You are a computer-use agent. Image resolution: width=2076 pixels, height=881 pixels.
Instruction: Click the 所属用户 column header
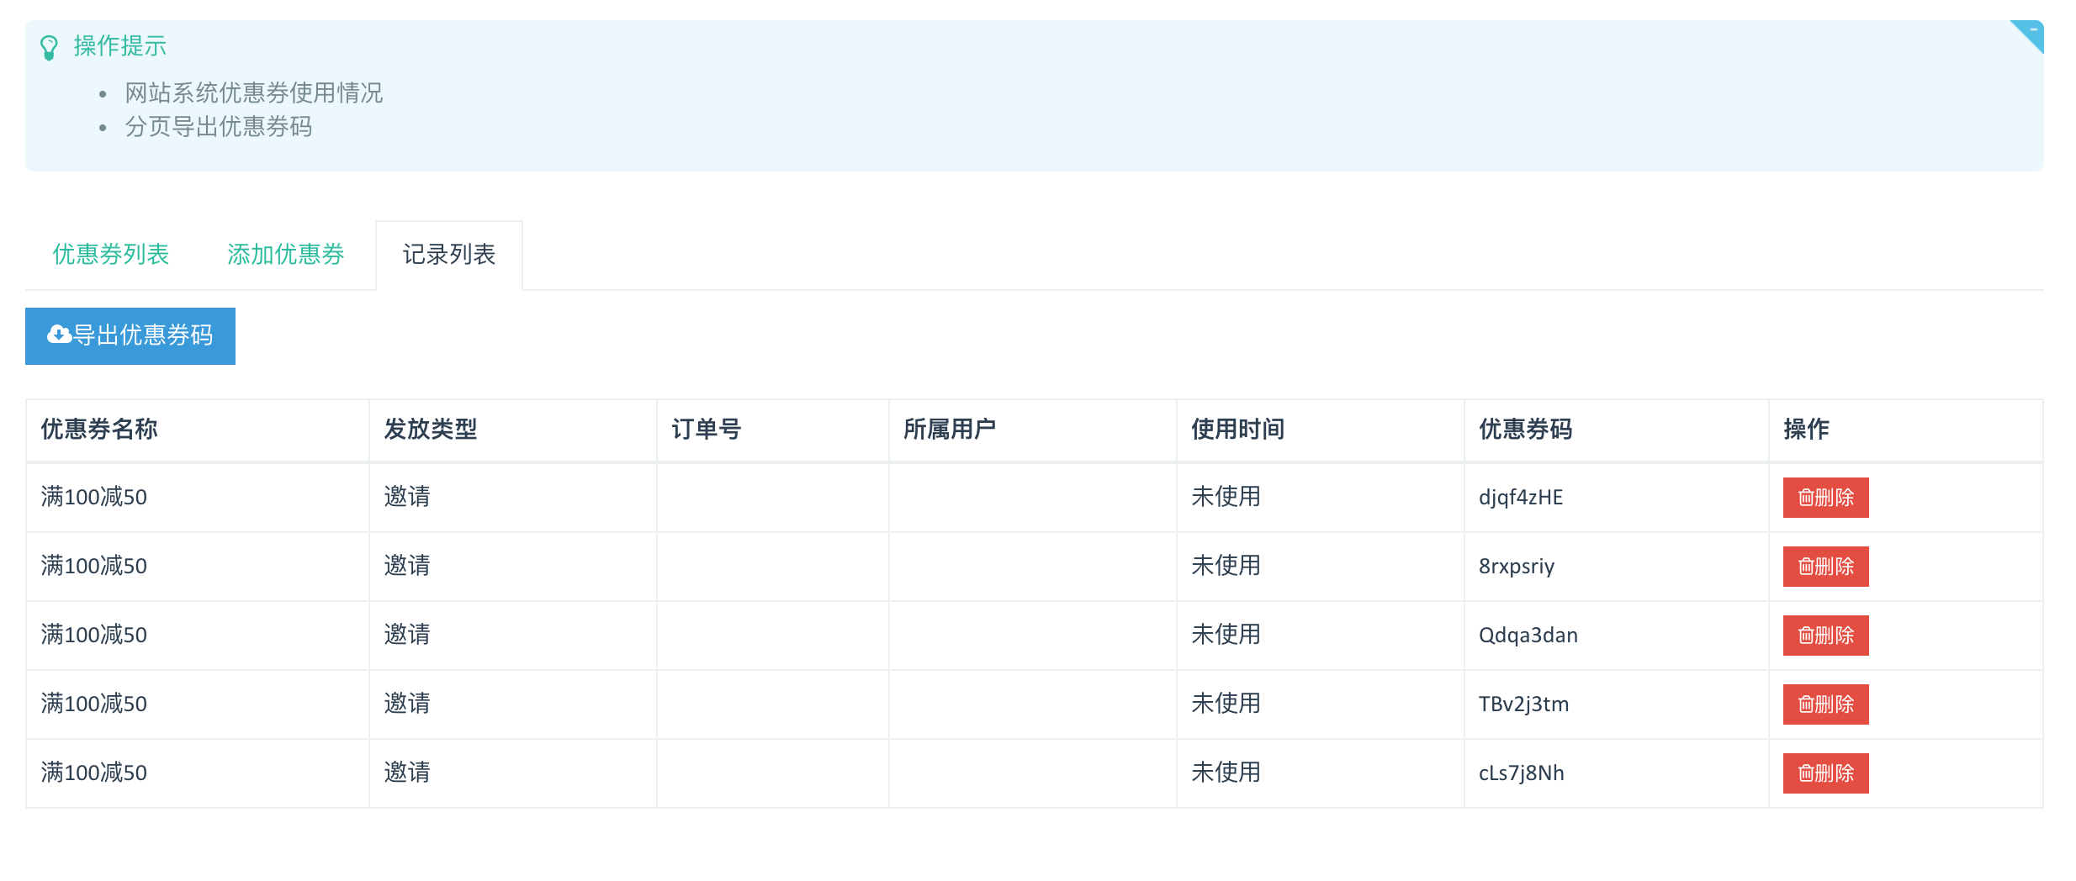click(x=950, y=430)
